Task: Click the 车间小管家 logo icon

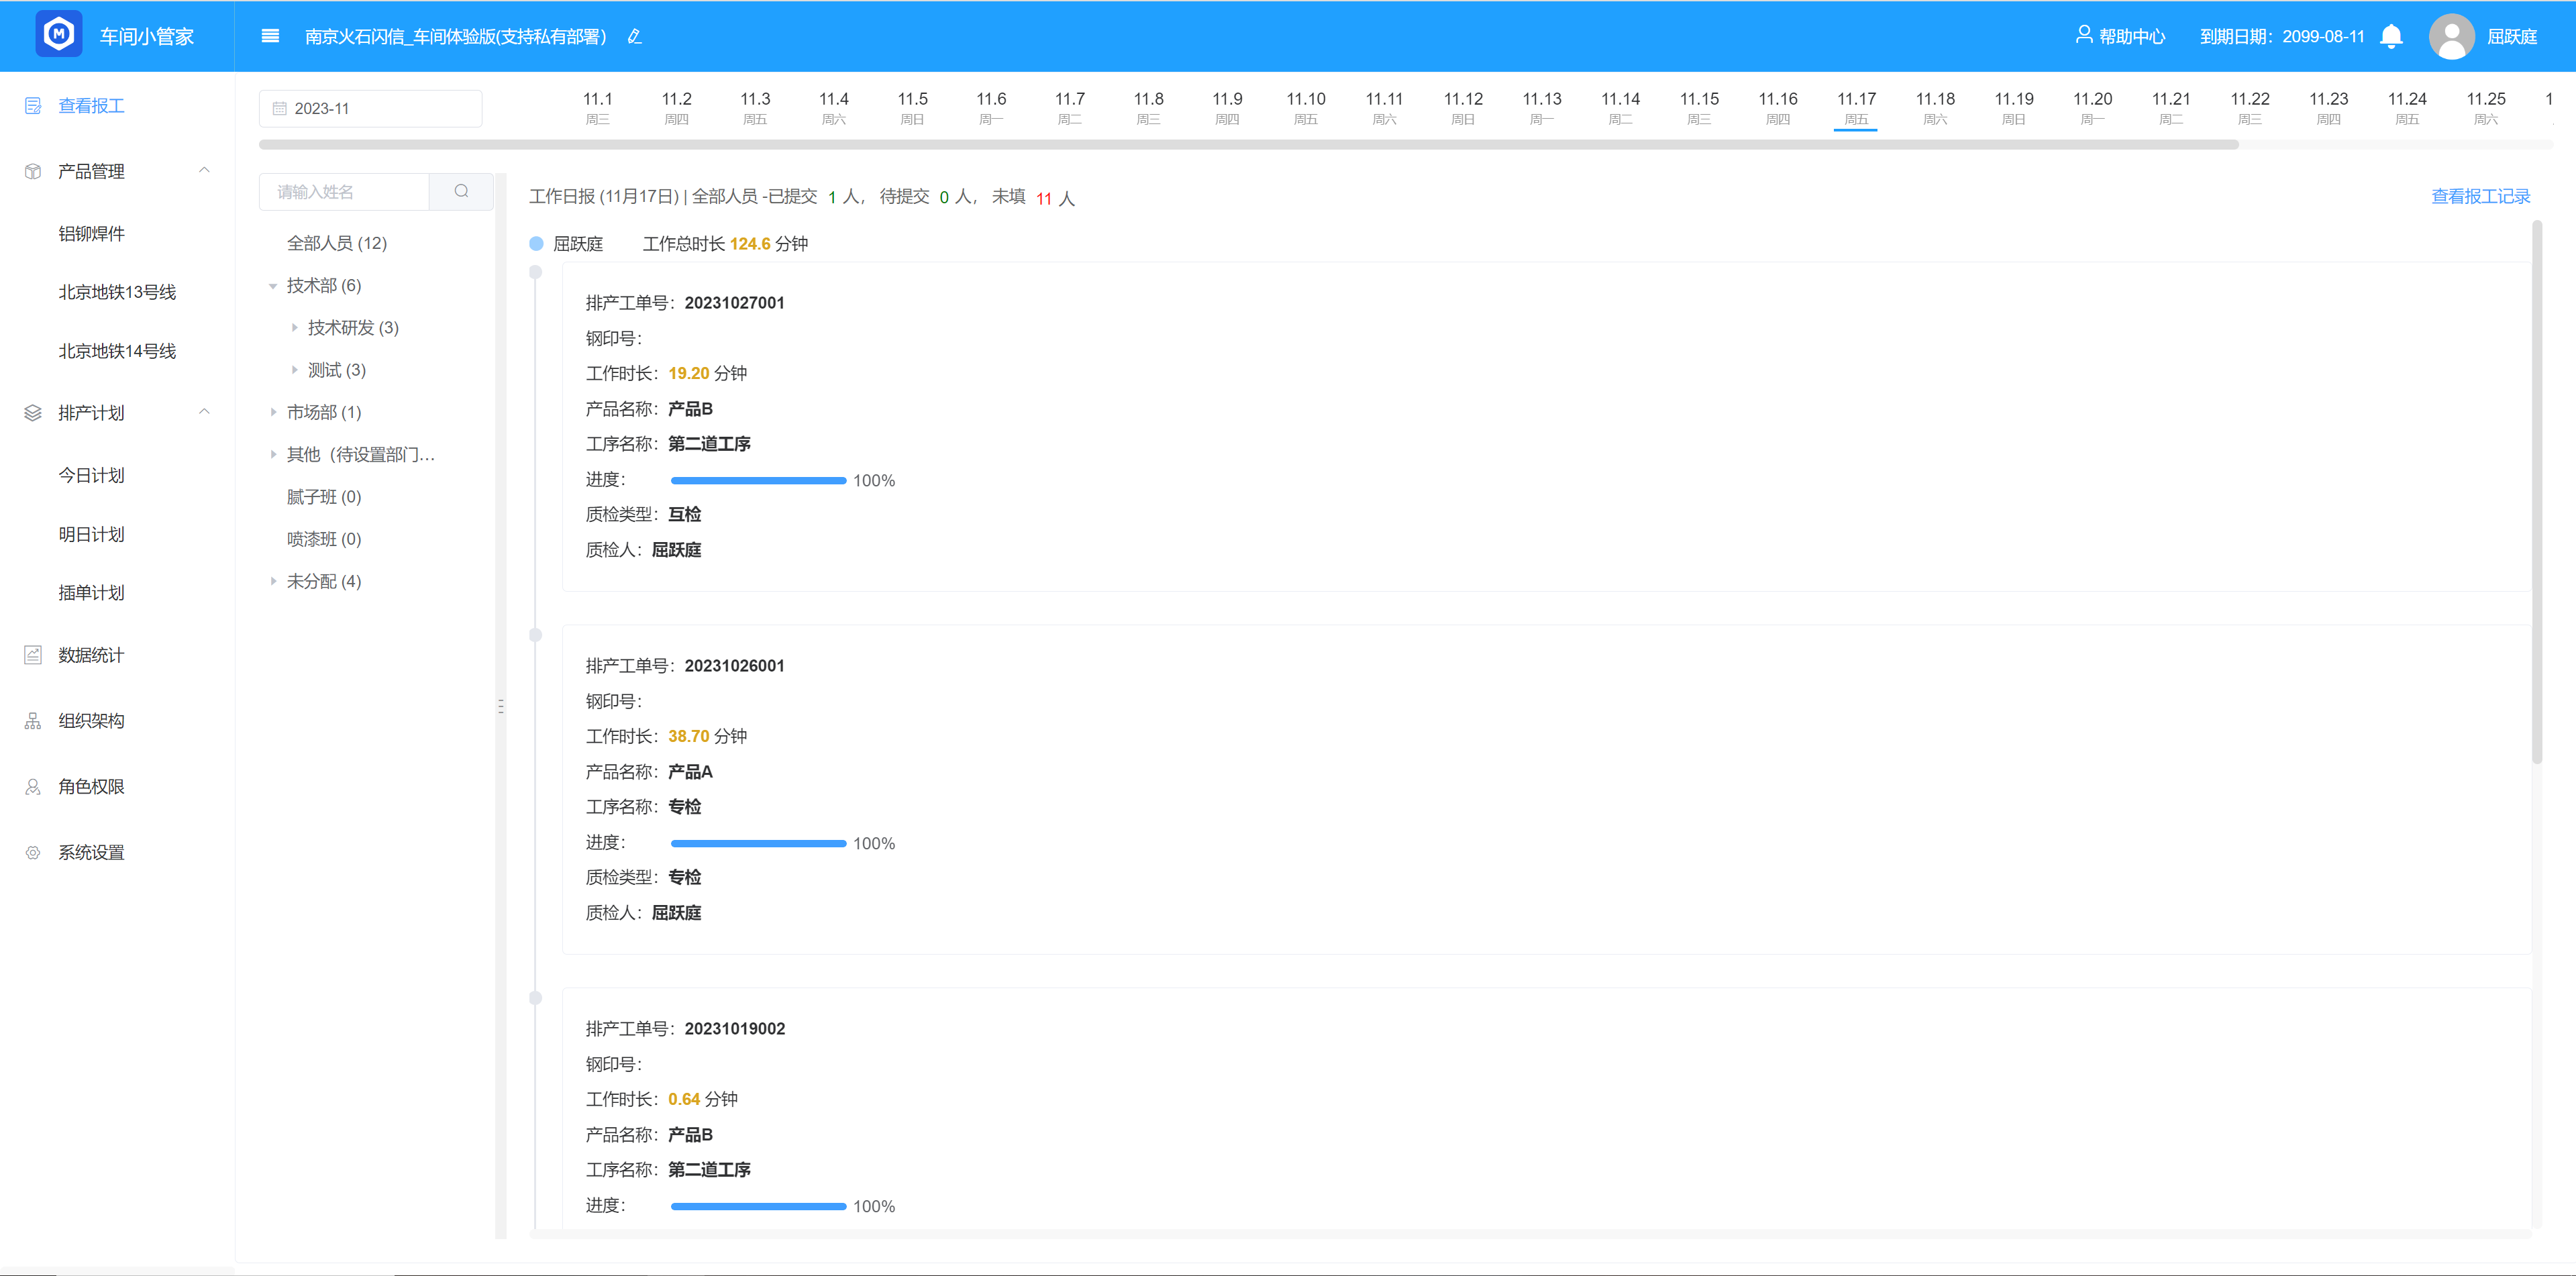Action: click(x=59, y=35)
